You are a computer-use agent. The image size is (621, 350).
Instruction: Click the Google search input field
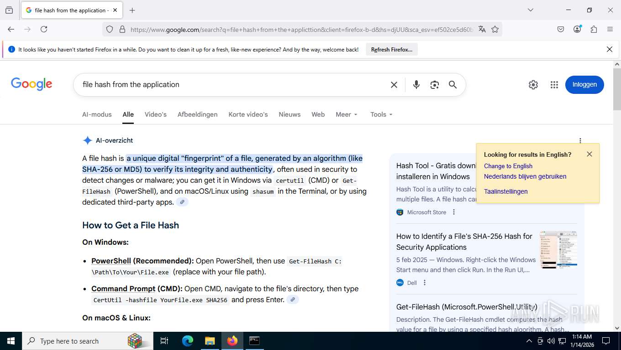(233, 85)
